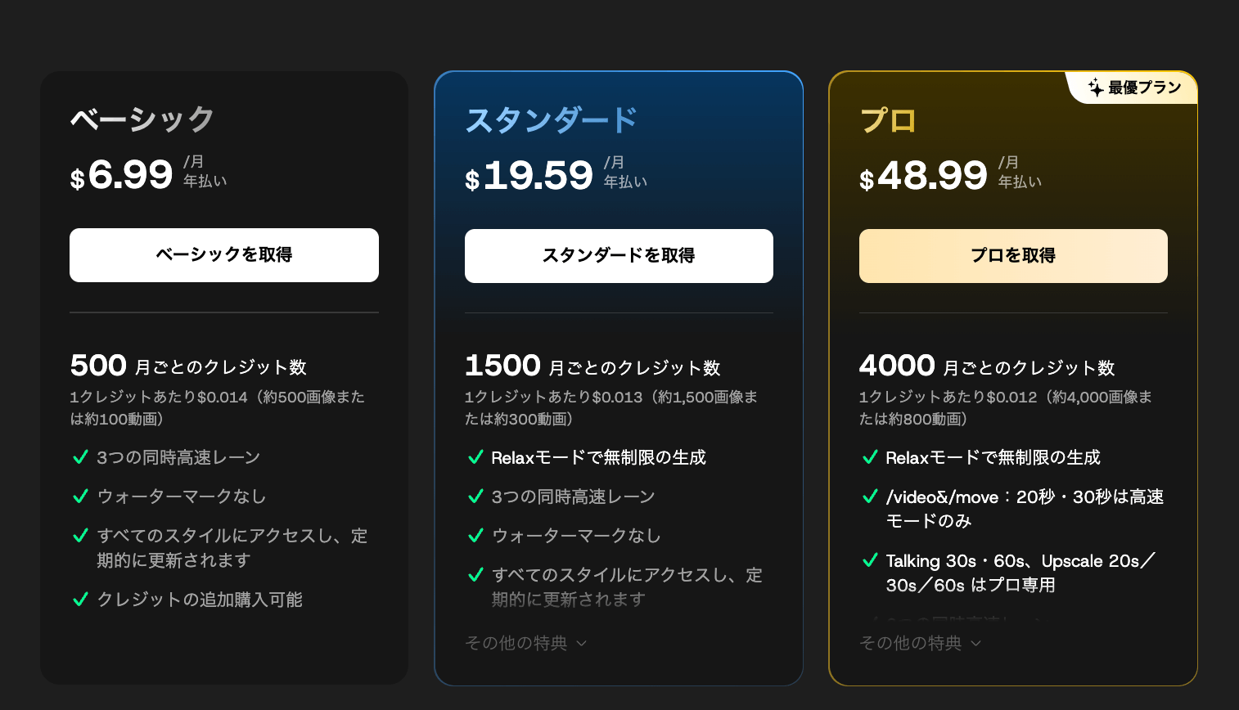Click the checkmark beside /video&/move feature in プロ
Screen dimensions: 1239x710
[870, 497]
